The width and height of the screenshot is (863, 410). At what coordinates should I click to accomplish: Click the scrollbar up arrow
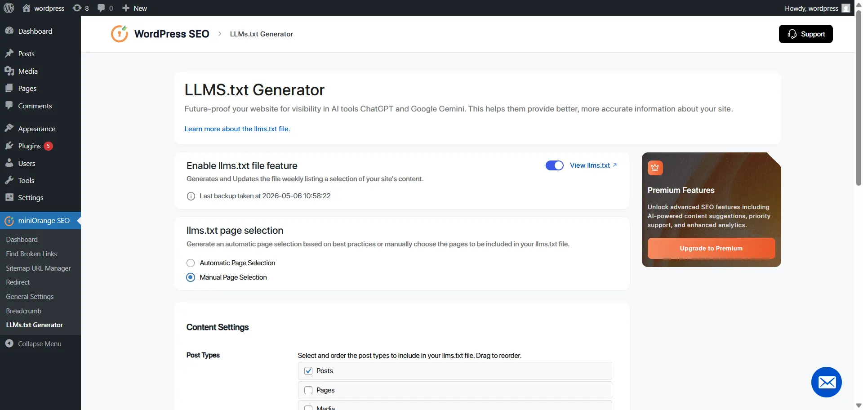point(859,4)
